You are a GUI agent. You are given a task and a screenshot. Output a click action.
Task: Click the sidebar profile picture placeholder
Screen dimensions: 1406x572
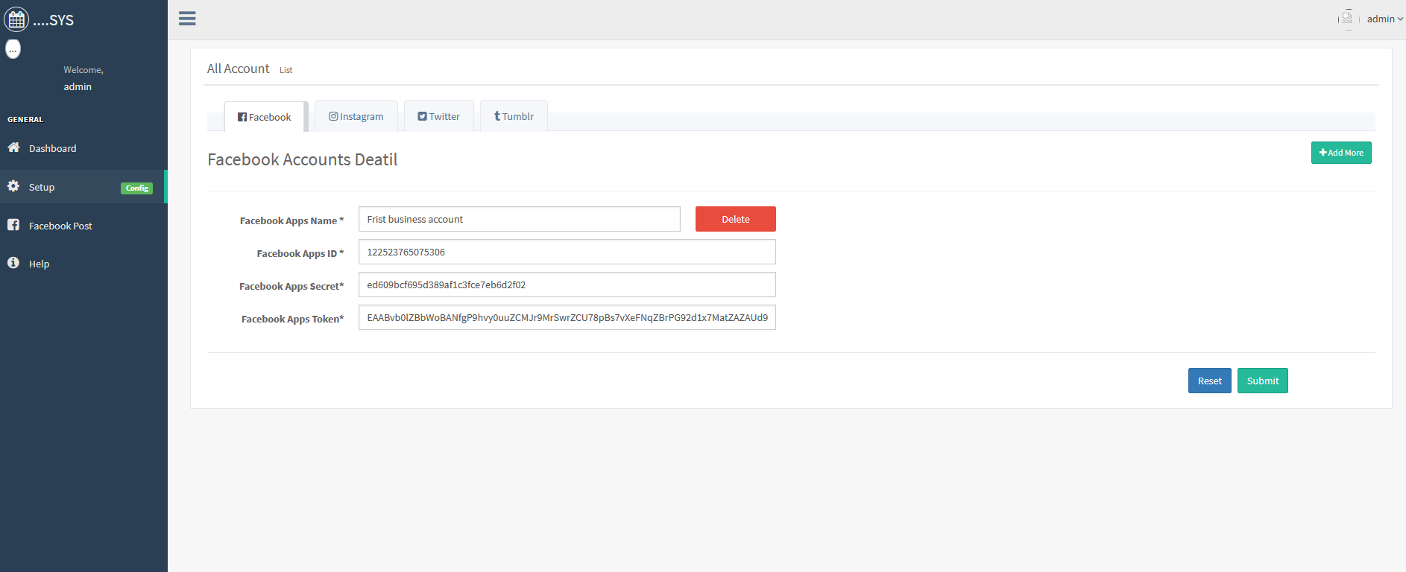pos(13,49)
